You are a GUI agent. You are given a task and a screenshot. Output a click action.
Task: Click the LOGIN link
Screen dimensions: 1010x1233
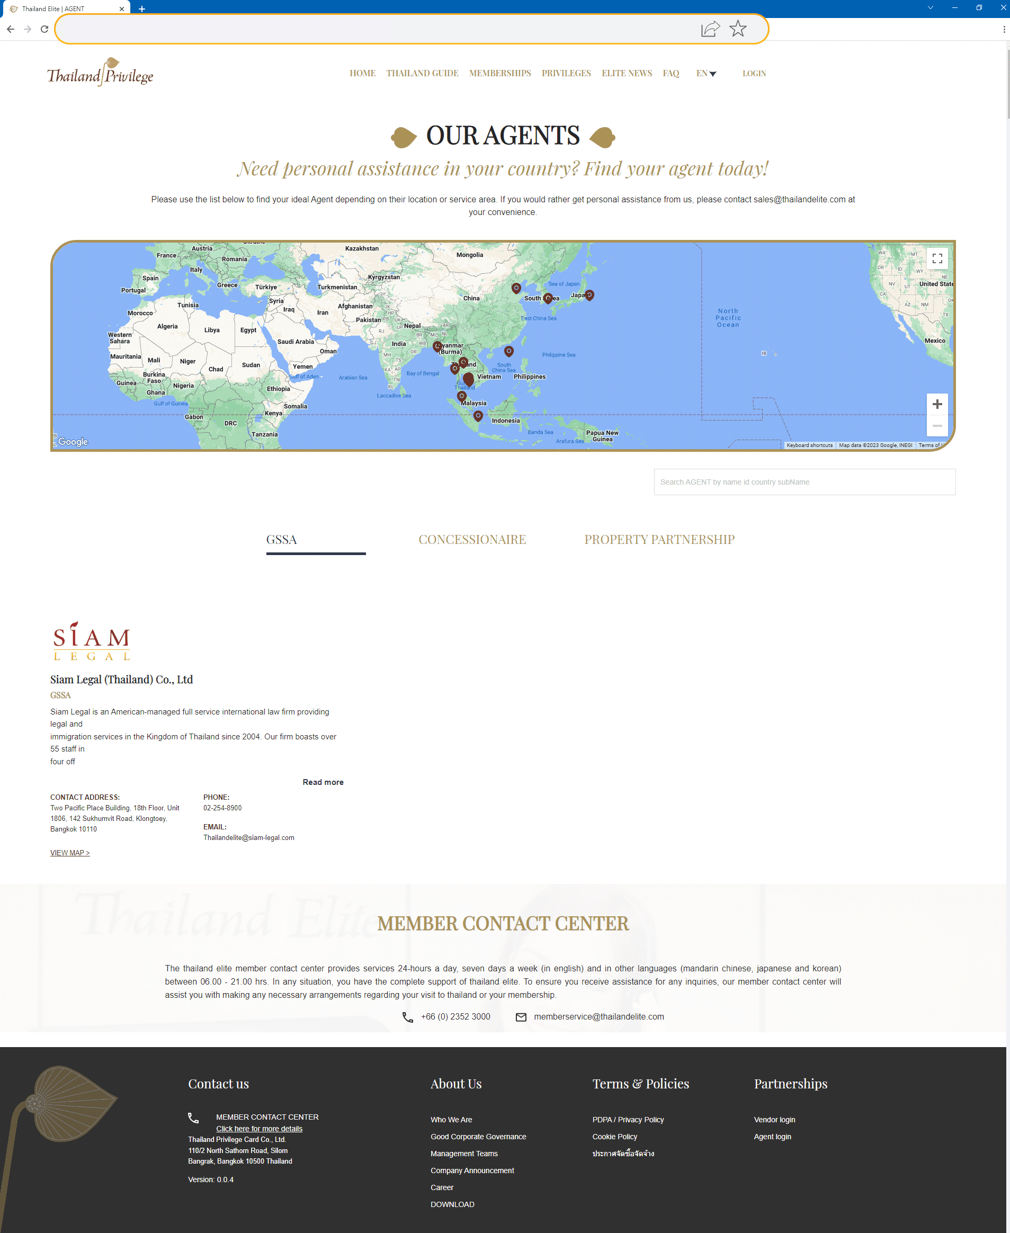[754, 73]
